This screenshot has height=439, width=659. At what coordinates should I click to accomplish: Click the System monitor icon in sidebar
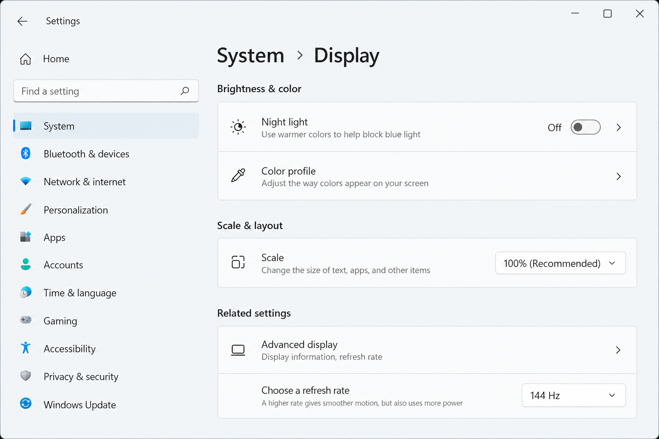click(x=26, y=126)
